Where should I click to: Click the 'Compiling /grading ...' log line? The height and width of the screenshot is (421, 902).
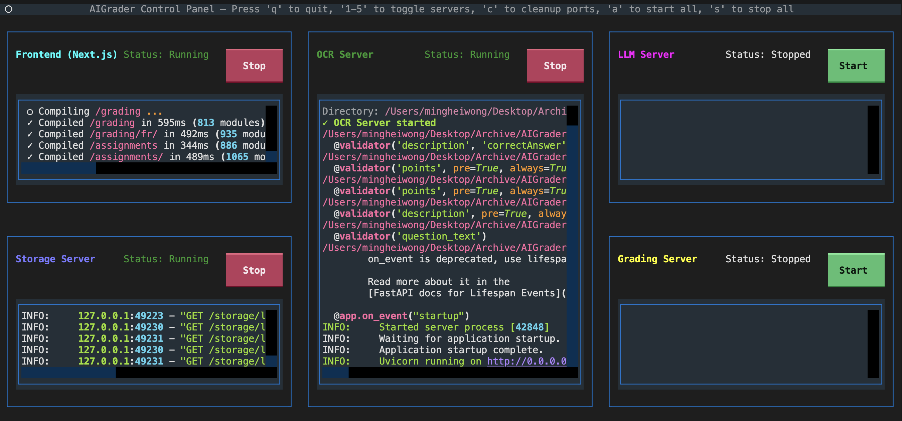[95, 111]
